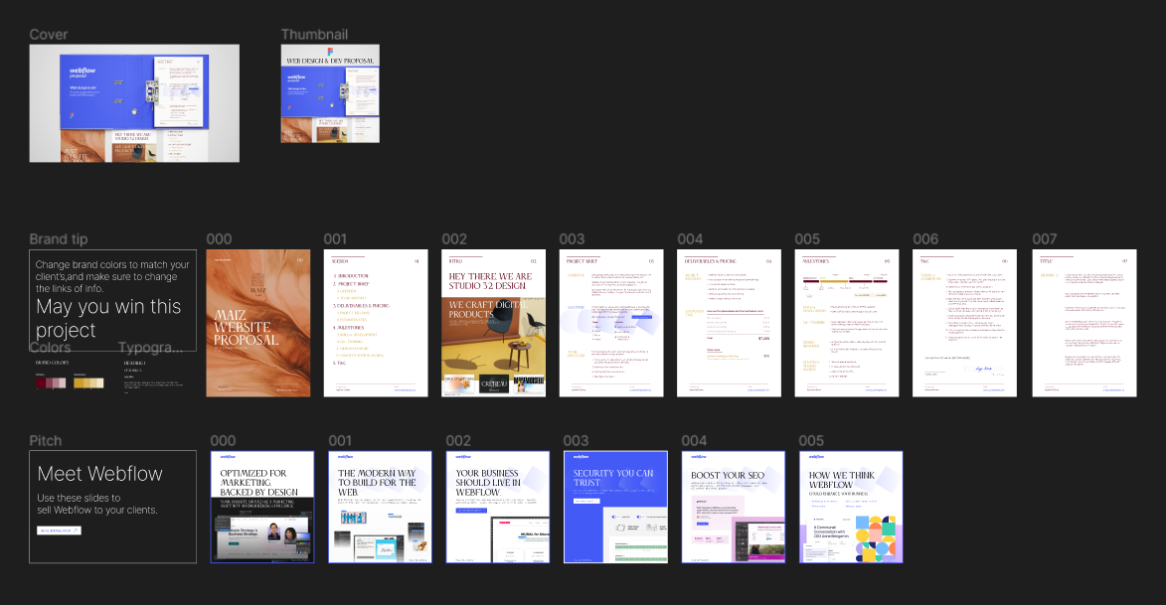The width and height of the screenshot is (1166, 605).
Task: Select proposal page frame 007
Action: coord(1084,323)
